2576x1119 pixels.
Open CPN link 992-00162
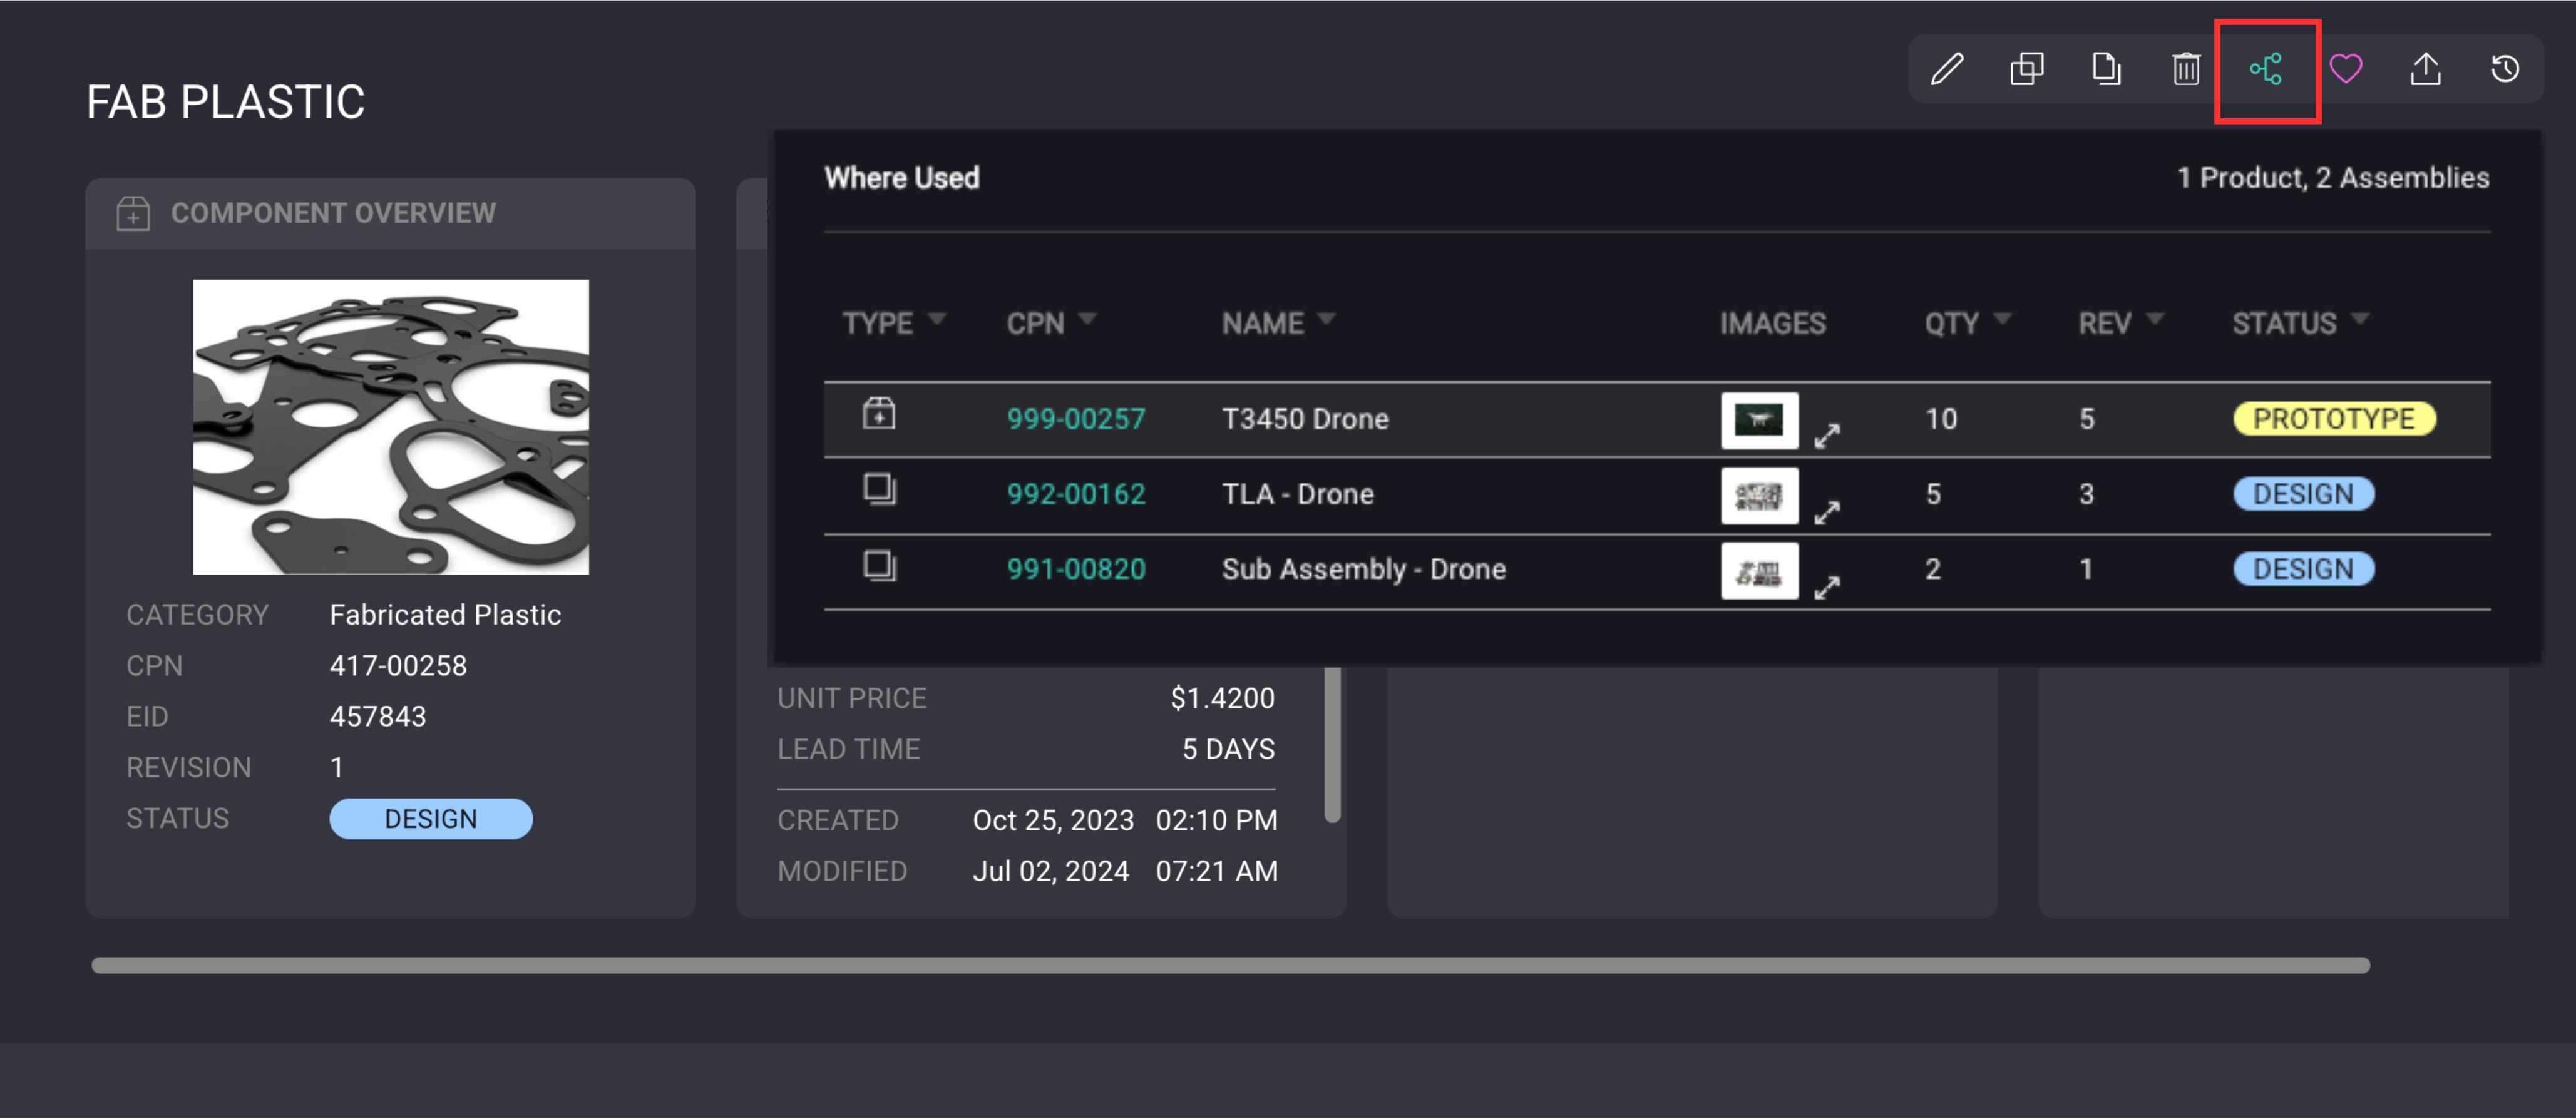(1076, 494)
